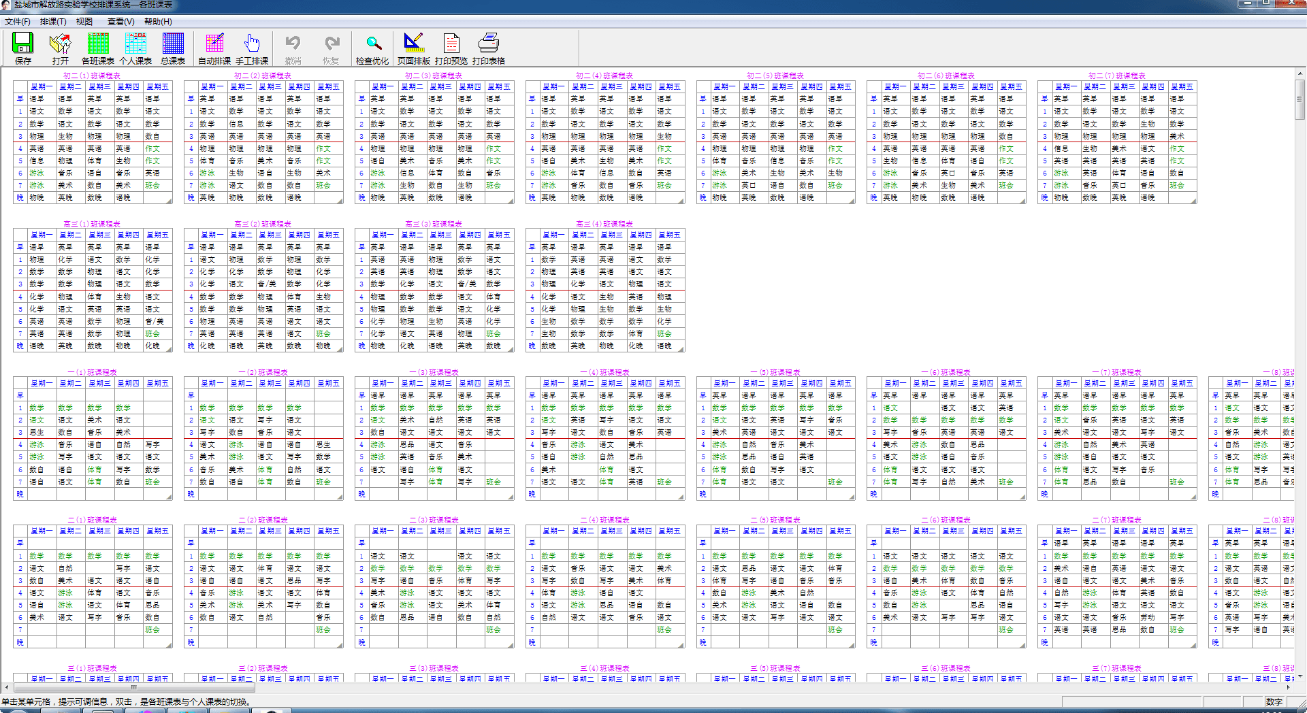
Task: Click 星期五 header in 初二(5) table
Action: tap(840, 86)
